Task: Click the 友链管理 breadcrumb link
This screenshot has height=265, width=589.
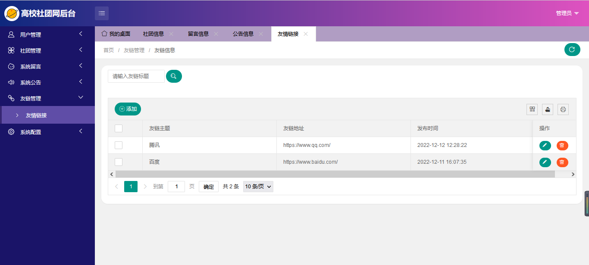Action: click(x=134, y=50)
